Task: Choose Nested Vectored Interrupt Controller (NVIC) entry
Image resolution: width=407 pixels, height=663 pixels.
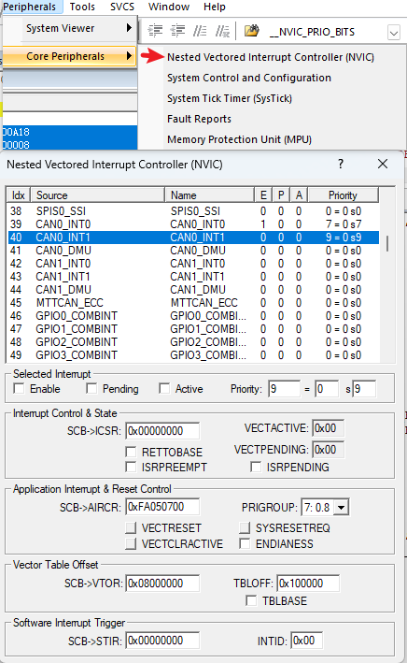Action: click(x=271, y=57)
